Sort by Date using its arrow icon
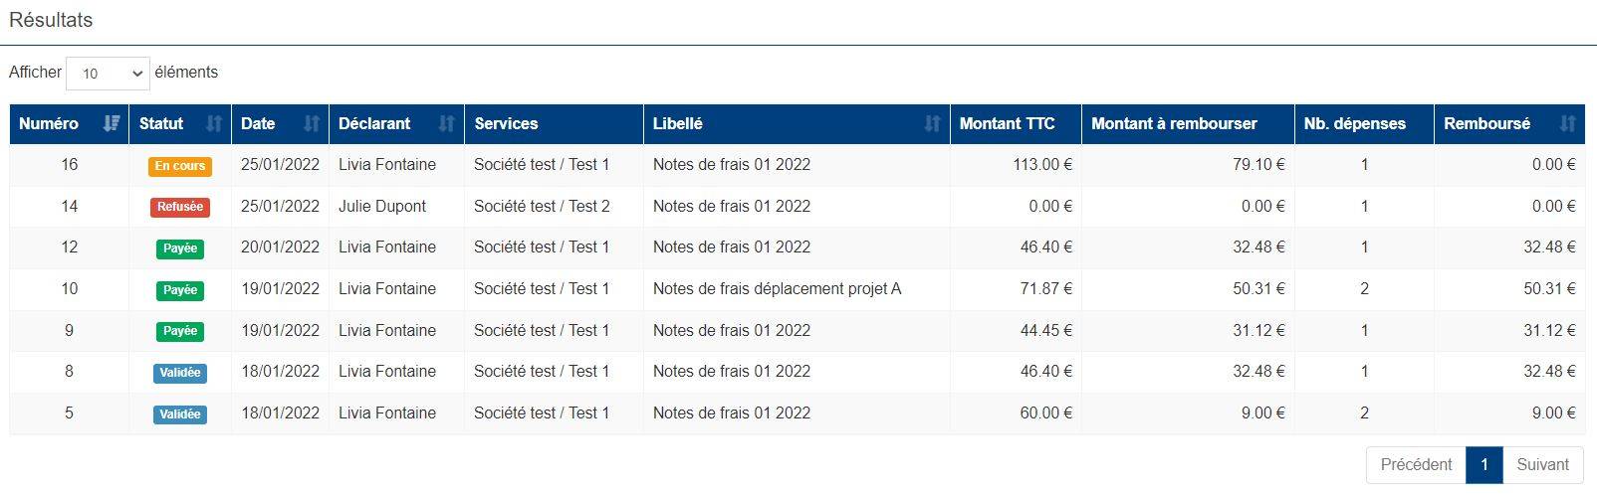Image resolution: width=1597 pixels, height=494 pixels. (x=312, y=123)
